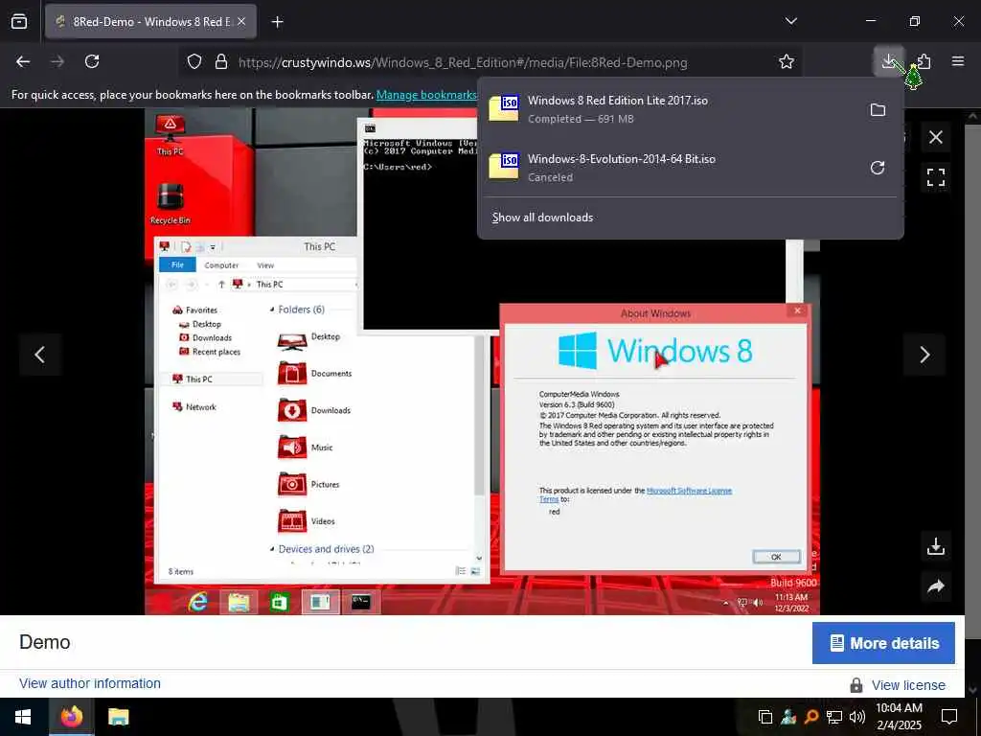The height and width of the screenshot is (736, 981).
Task: Open Firefox View icon at top left
Action: 19,21
